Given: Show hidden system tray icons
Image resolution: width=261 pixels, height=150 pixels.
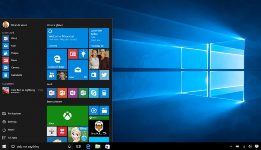Looking at the screenshot, I should [x=231, y=146].
